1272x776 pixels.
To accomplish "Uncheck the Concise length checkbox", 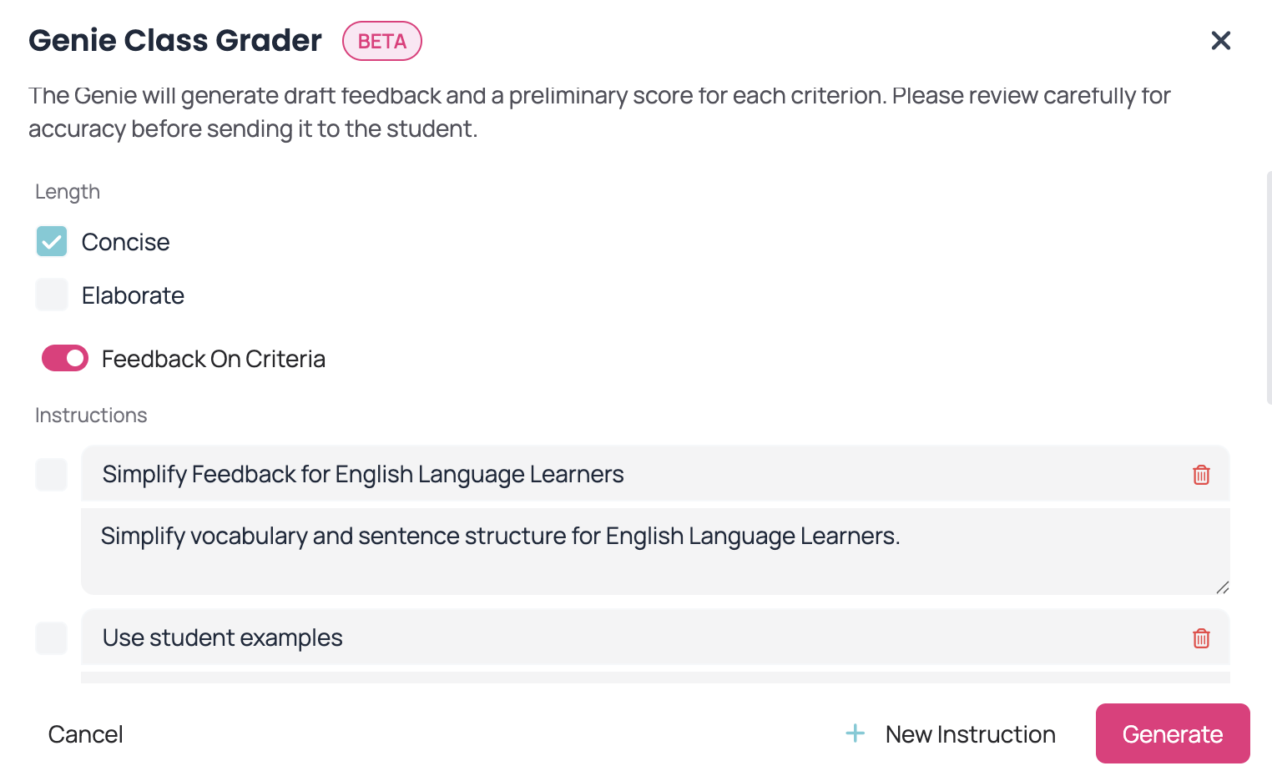I will [x=52, y=242].
